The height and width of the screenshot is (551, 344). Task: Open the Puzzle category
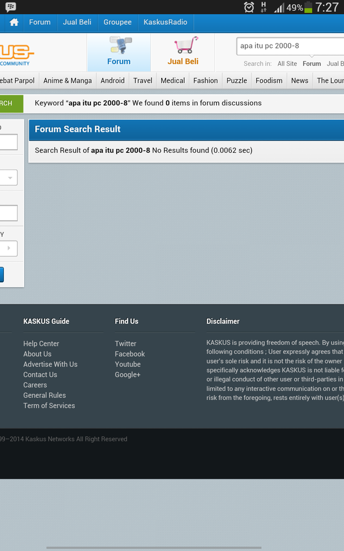tap(237, 81)
